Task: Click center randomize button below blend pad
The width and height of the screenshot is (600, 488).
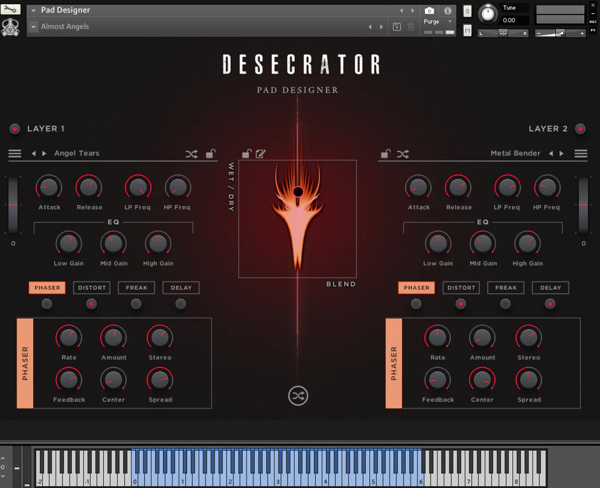Action: [298, 396]
